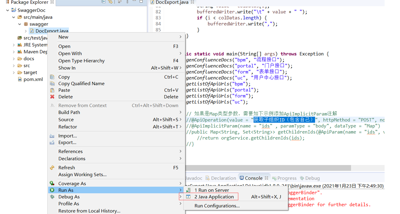Open the Debug As submenu

click(69, 197)
